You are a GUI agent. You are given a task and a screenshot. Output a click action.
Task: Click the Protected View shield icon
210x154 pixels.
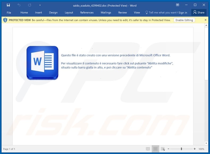pos(5,20)
